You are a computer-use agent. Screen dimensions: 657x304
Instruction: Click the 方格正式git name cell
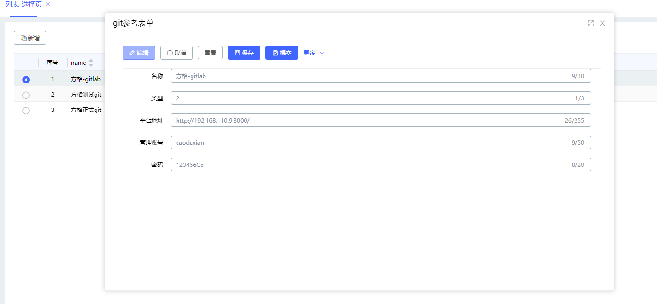click(x=86, y=110)
